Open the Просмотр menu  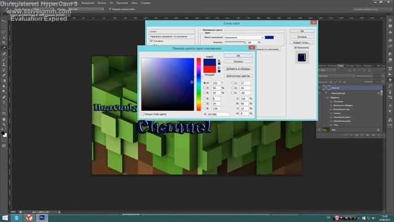[x=122, y=3]
